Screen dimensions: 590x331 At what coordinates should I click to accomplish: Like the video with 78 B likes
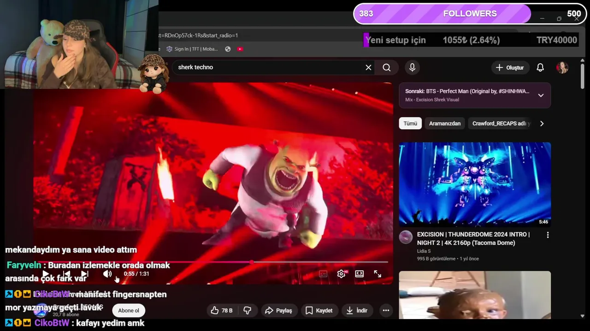pos(221,311)
